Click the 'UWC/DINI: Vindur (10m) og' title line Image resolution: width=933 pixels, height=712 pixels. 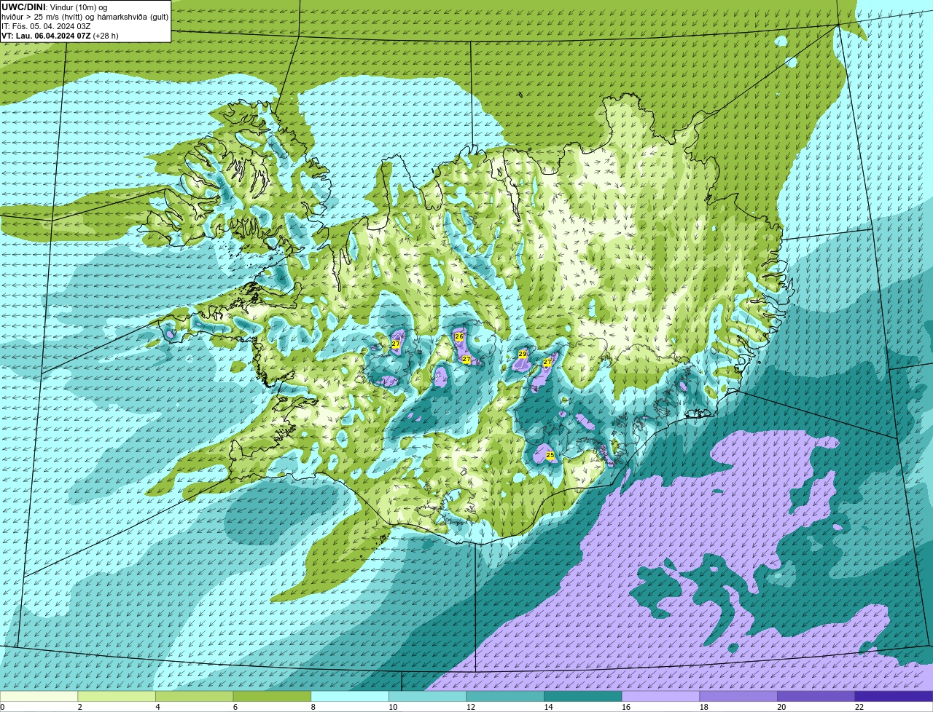[54, 7]
